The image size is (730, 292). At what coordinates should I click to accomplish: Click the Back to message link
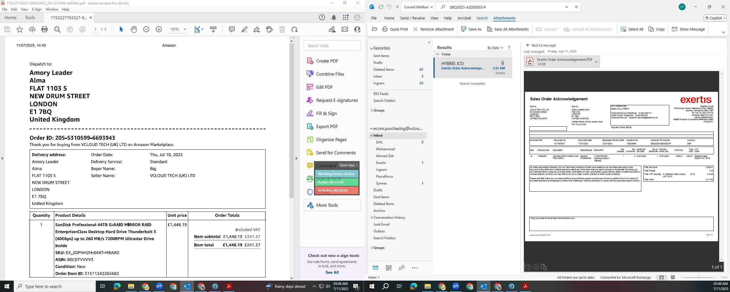[x=541, y=45]
